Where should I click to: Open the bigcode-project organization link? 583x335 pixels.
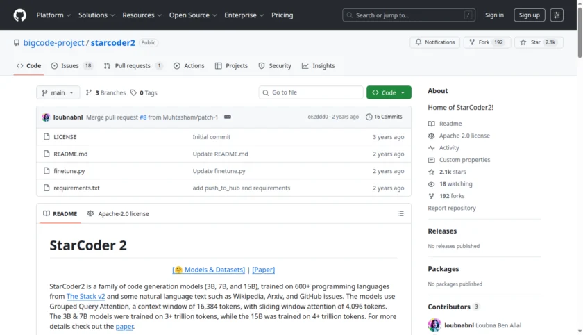click(x=53, y=43)
